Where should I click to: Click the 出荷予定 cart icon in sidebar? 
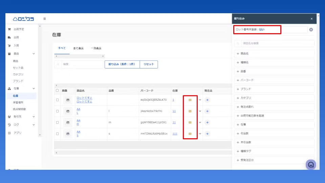[x=9, y=29]
